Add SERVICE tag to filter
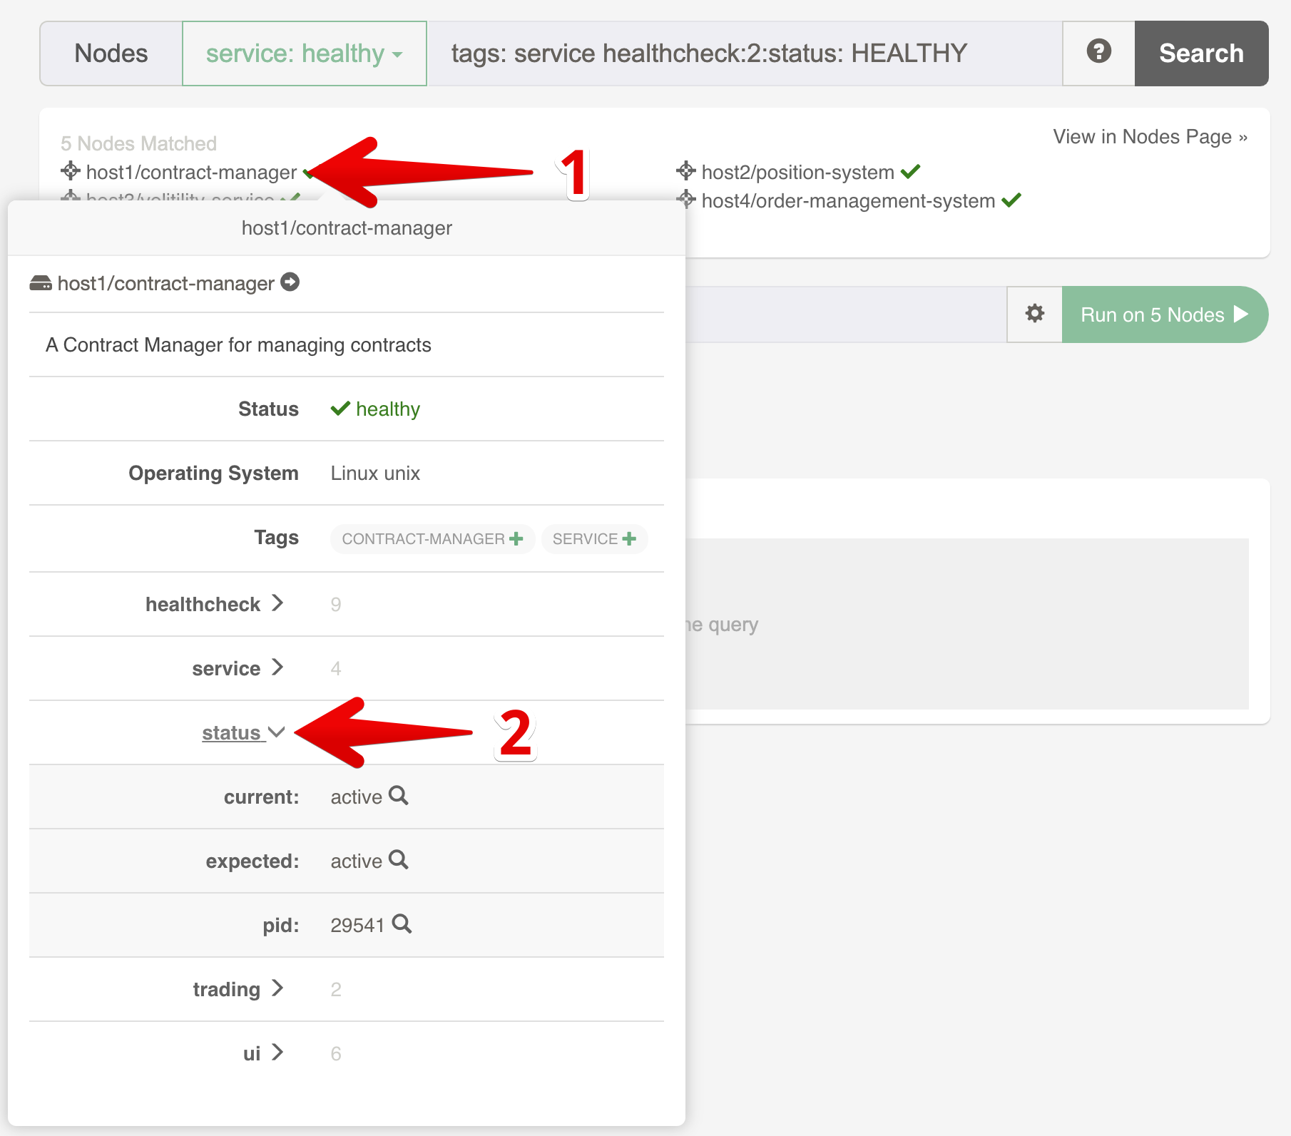 628,538
